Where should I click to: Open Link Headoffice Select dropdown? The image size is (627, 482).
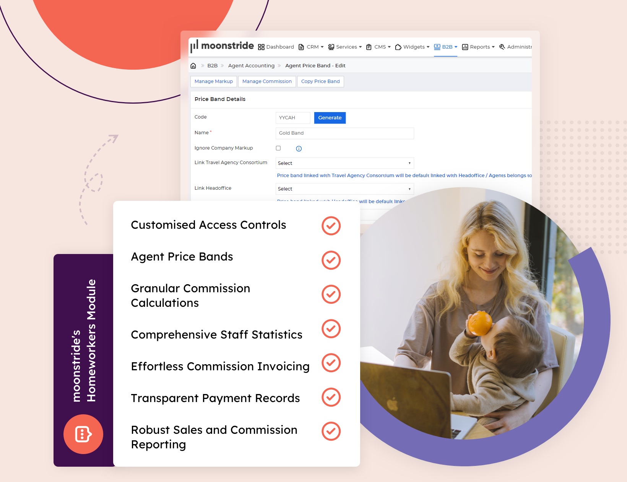click(x=345, y=189)
